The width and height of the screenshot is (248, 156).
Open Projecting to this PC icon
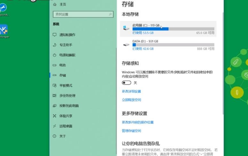pos(55,106)
